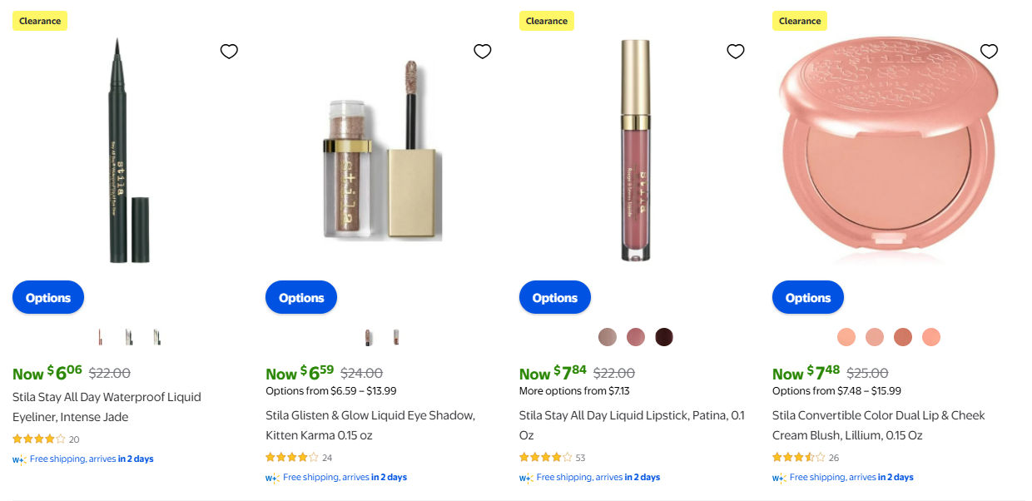Open Options for the cream blush
Viewport: 1032px width, 501px height.
[x=808, y=298]
